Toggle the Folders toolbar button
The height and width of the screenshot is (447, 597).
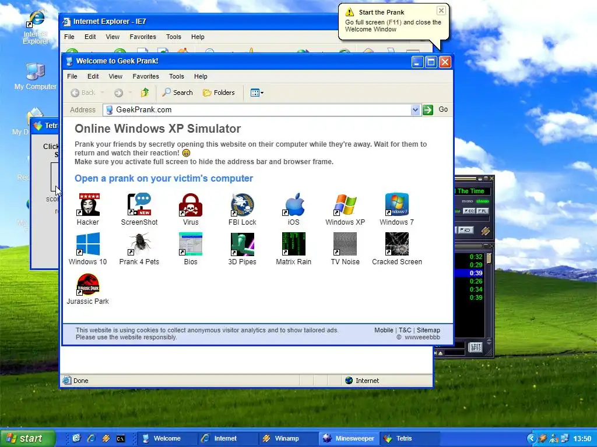click(x=219, y=93)
